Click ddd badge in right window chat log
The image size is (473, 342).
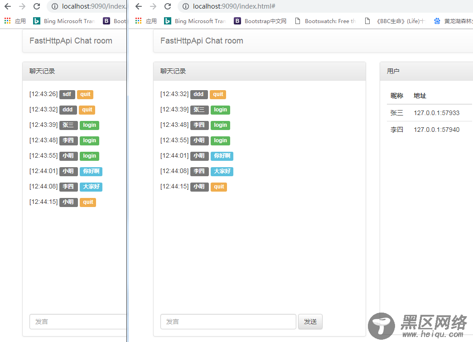click(x=199, y=94)
